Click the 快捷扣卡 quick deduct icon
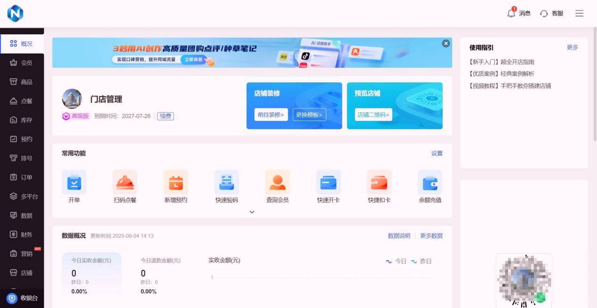 coord(379,182)
